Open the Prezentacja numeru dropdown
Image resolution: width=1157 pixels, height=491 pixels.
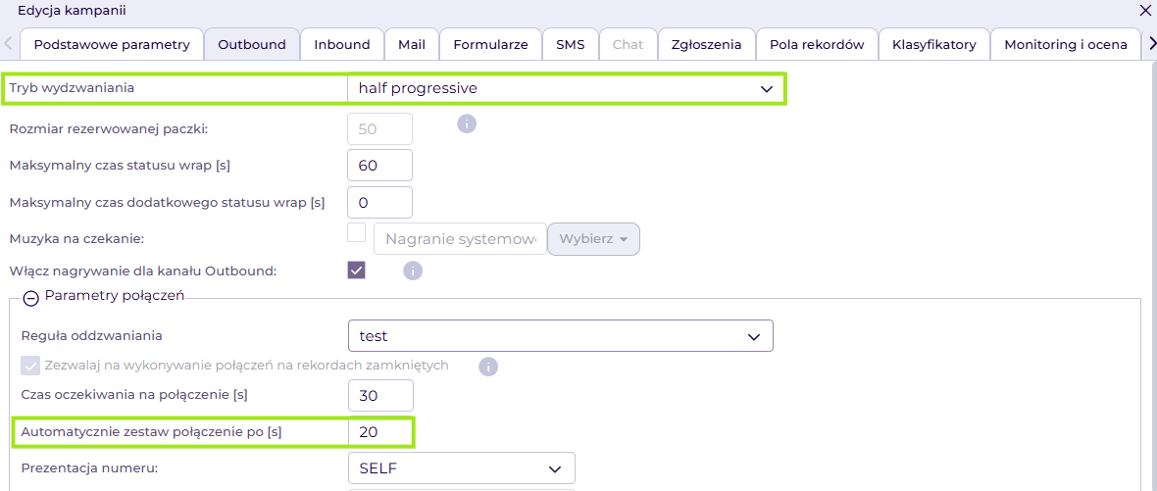coord(461,468)
